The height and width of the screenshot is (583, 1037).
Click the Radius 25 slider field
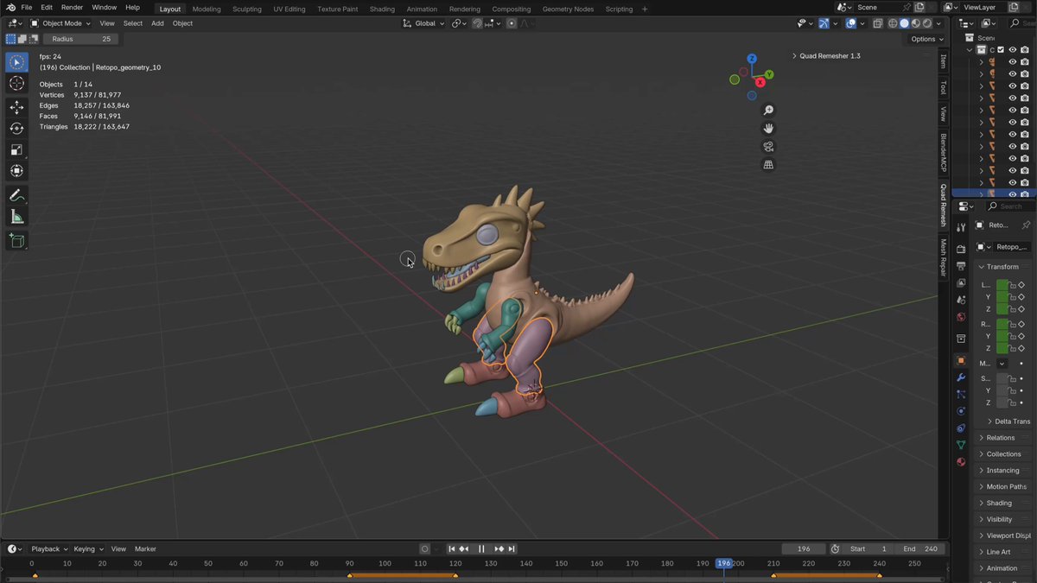tap(80, 39)
